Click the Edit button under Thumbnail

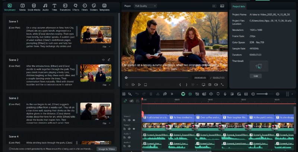(x=256, y=76)
